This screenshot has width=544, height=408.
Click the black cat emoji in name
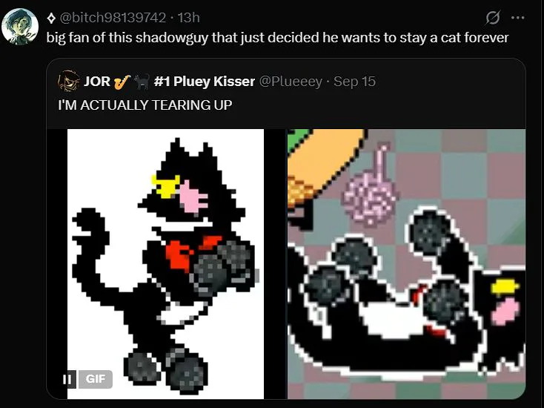click(142, 82)
